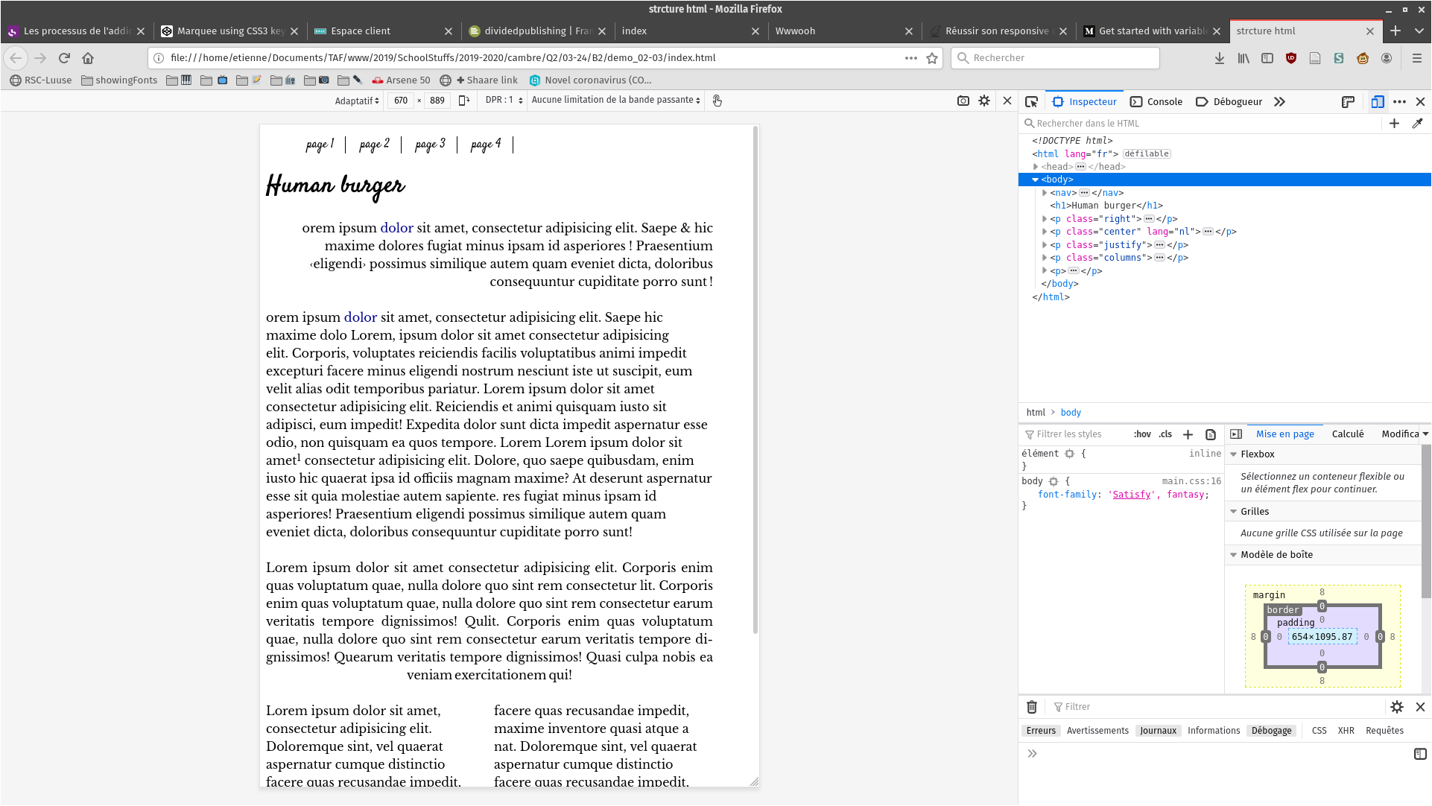Open the Firefox library icon

click(x=1244, y=58)
